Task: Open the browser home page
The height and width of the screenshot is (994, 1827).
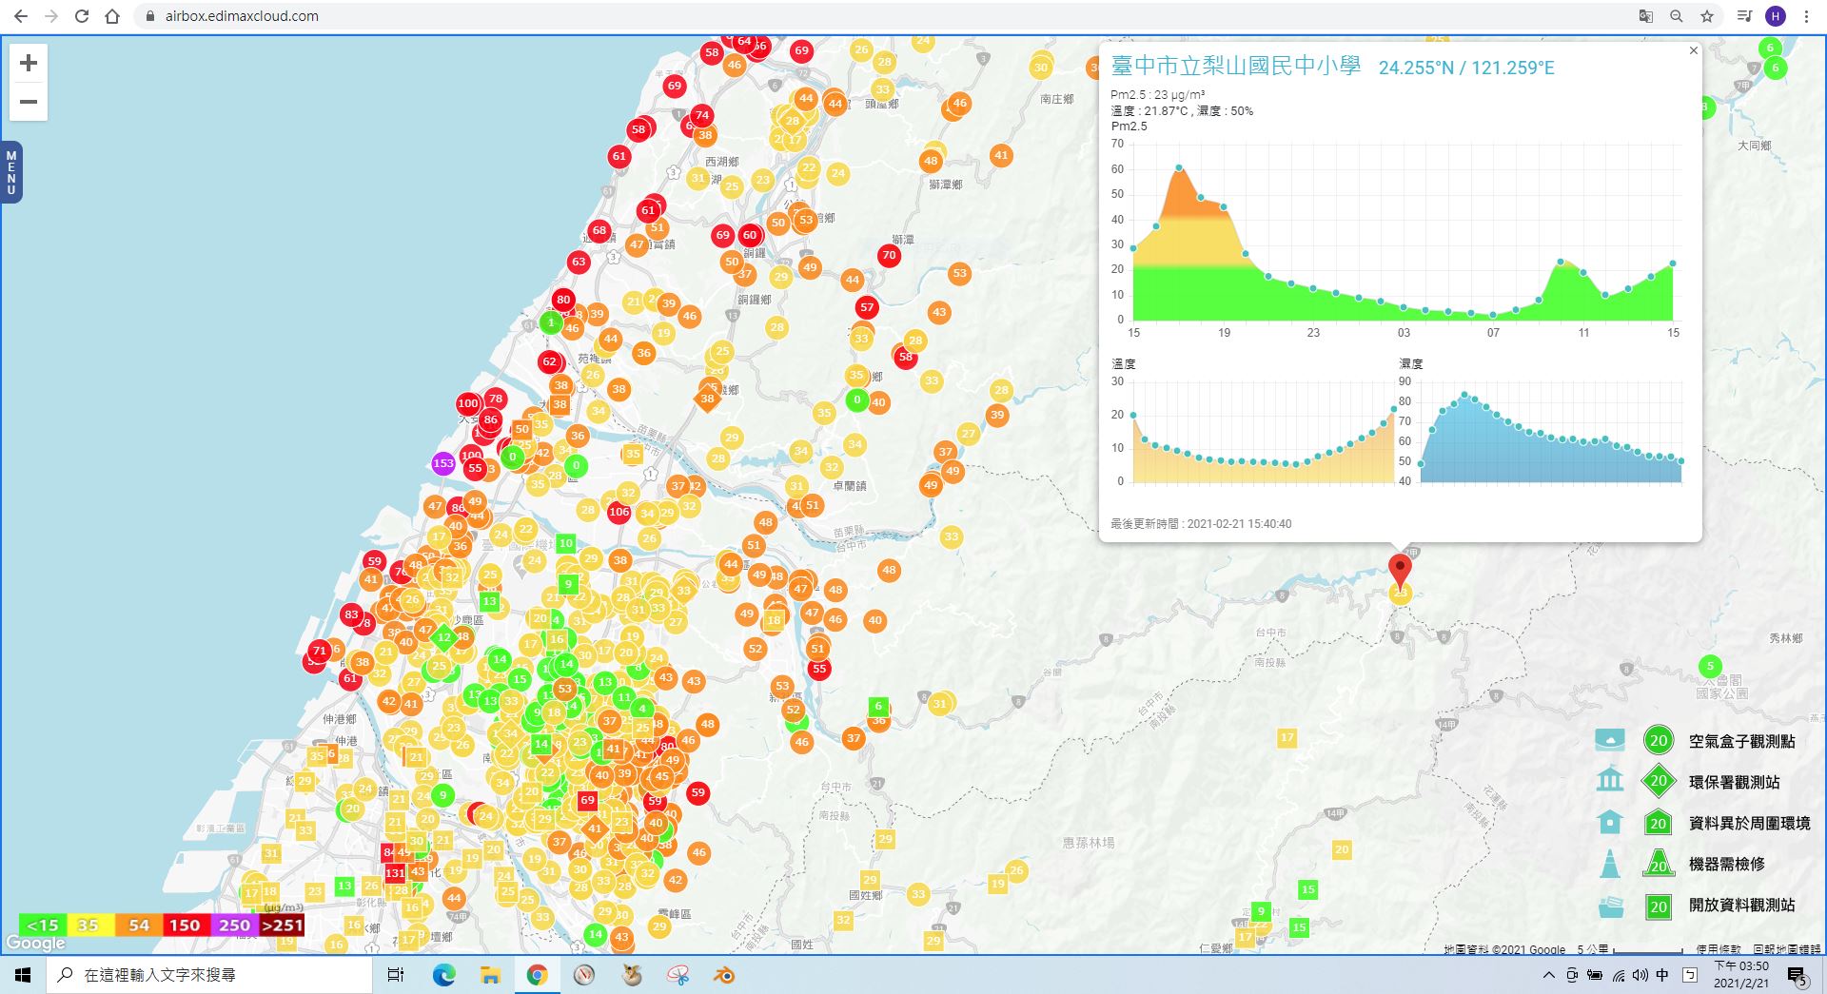Action: [x=112, y=16]
